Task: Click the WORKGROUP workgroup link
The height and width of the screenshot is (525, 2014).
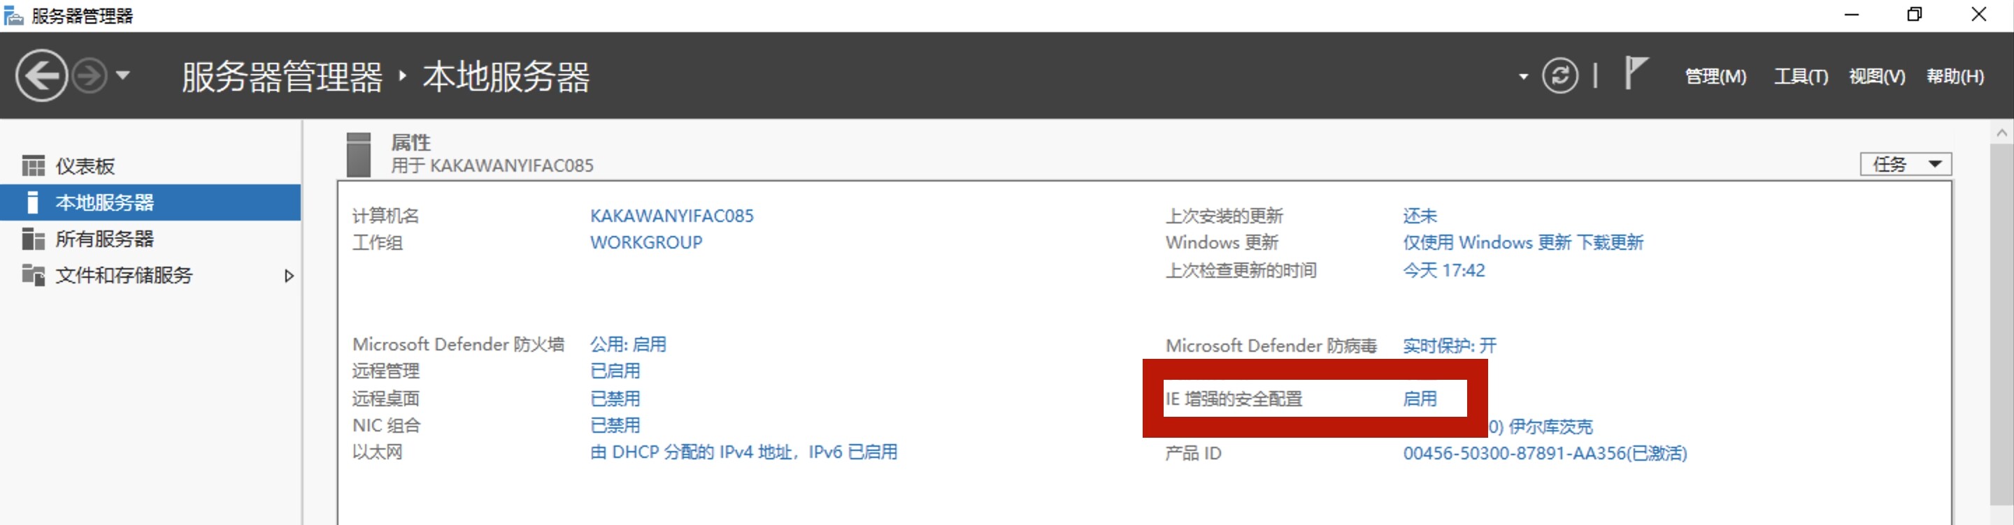Action: click(x=645, y=243)
